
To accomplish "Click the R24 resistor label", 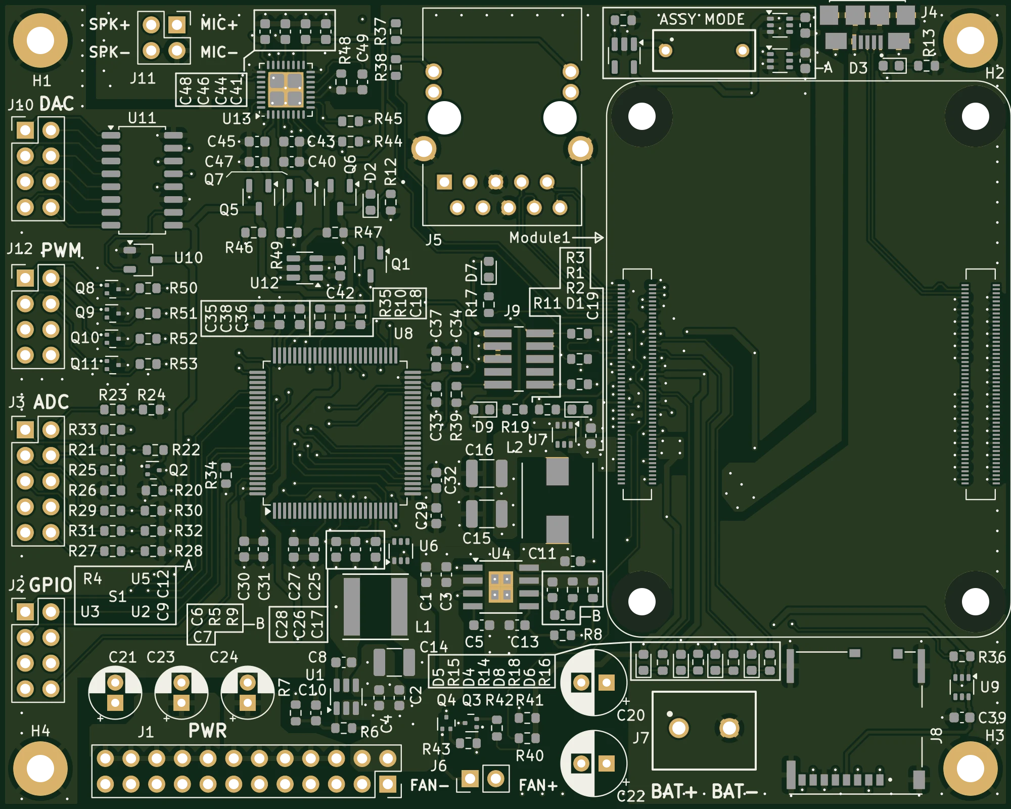I will (152, 394).
